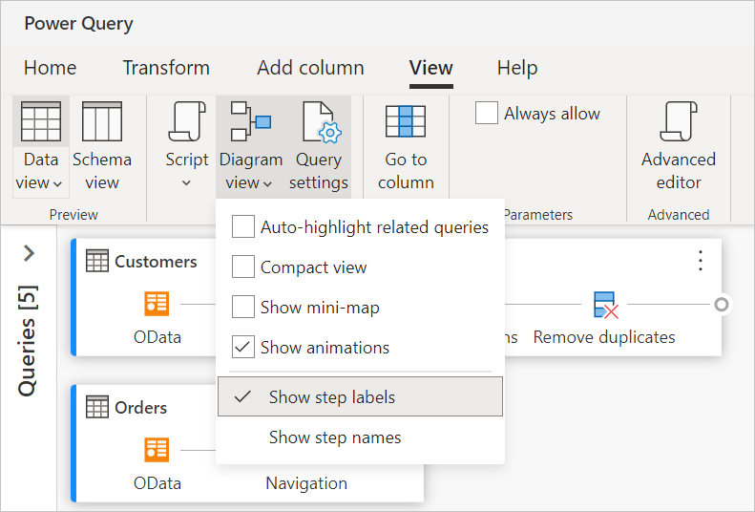Click the Schema view icon
755x512 pixels.
coord(102,122)
